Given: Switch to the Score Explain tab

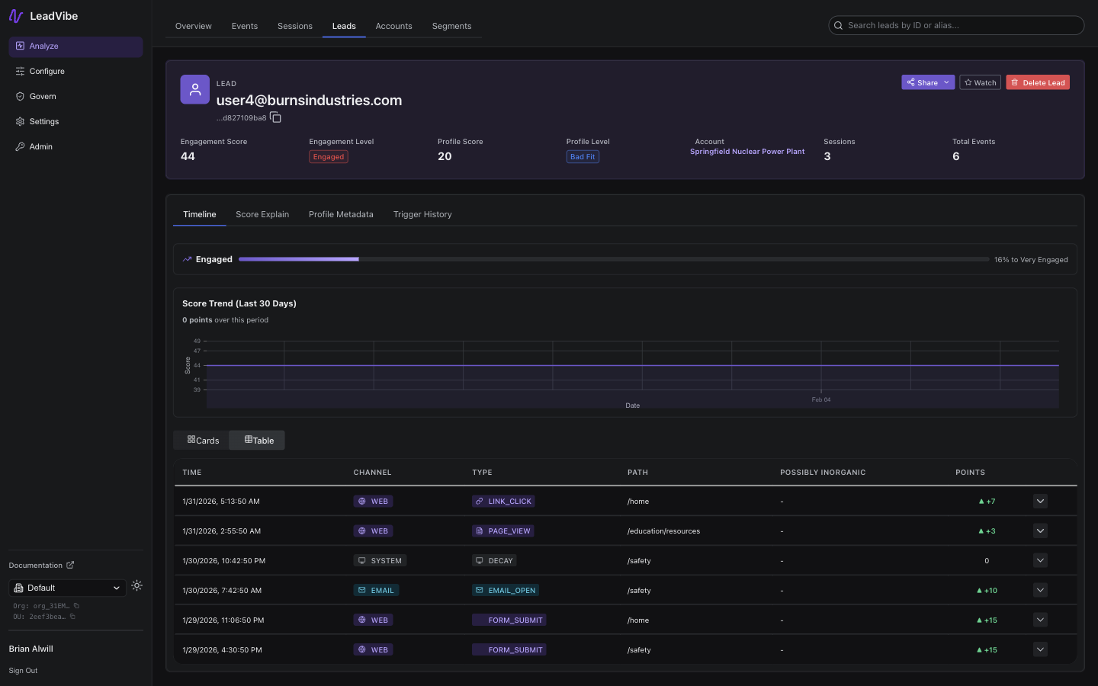Looking at the screenshot, I should (262, 214).
